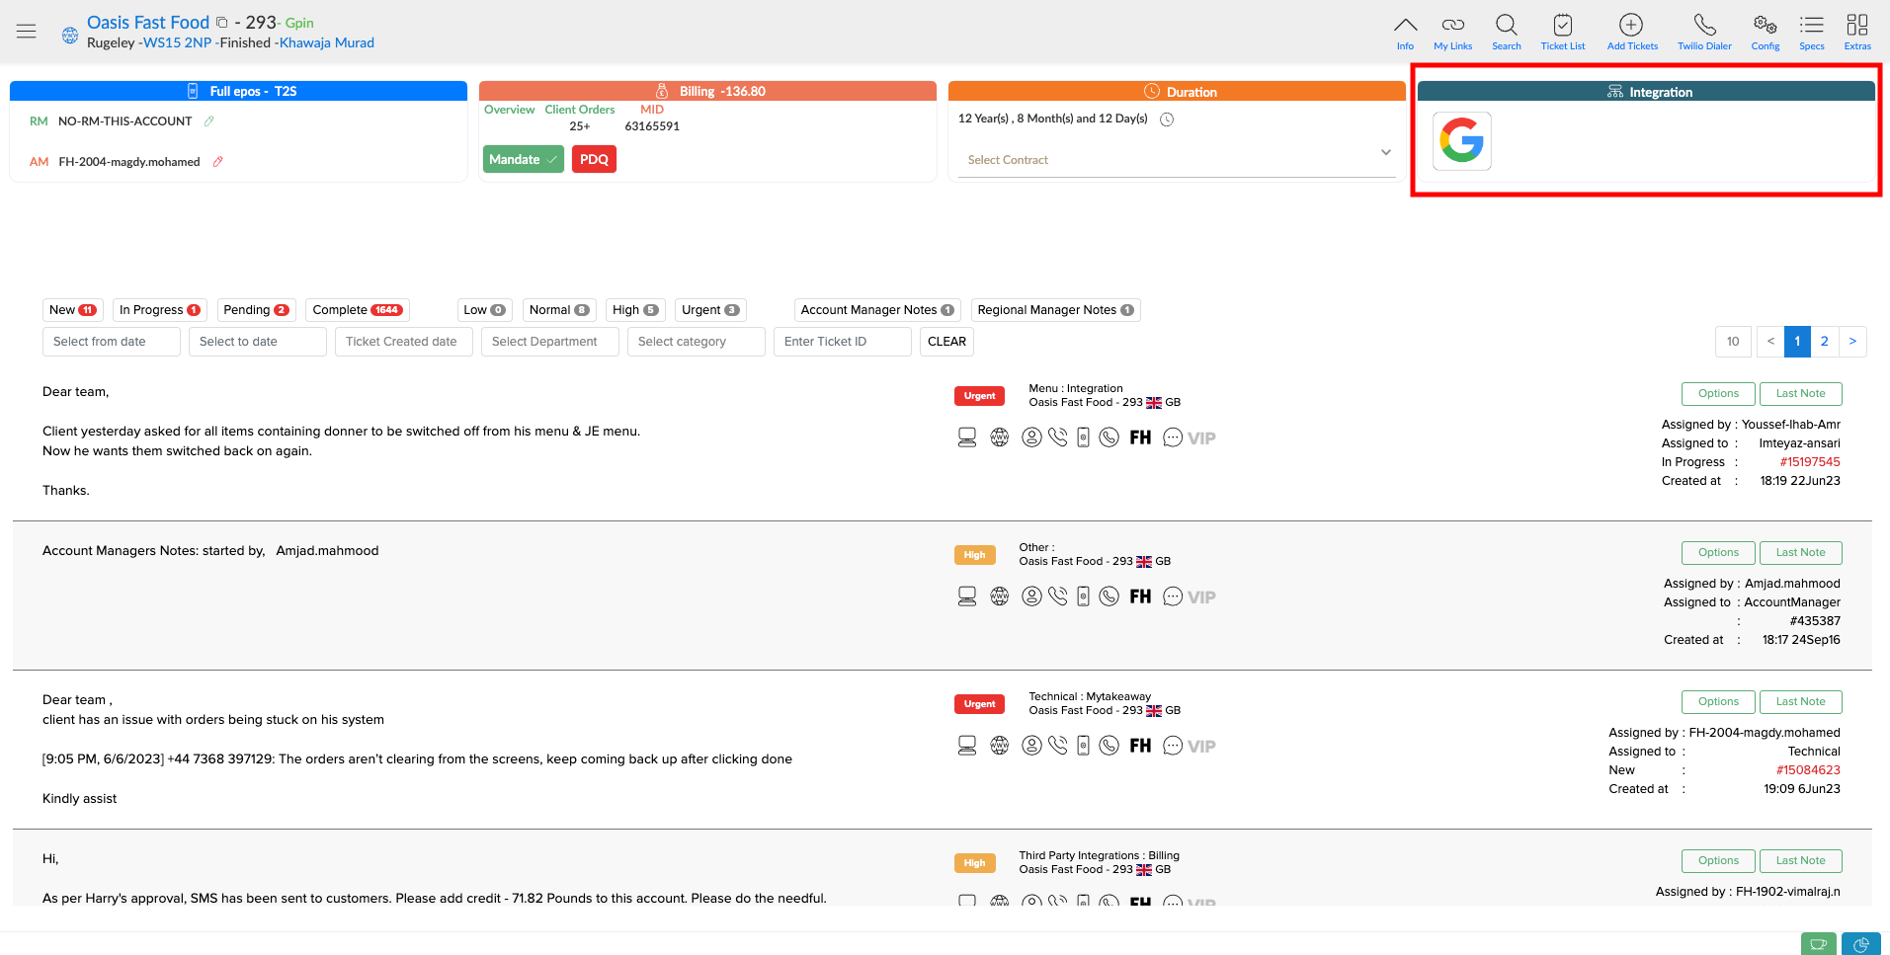Open the Ticket Created date picker
The image size is (1890, 955).
[x=404, y=342]
